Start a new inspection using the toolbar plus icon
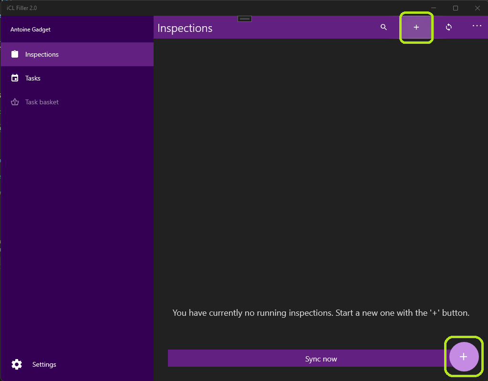This screenshot has width=488, height=381. (x=416, y=27)
